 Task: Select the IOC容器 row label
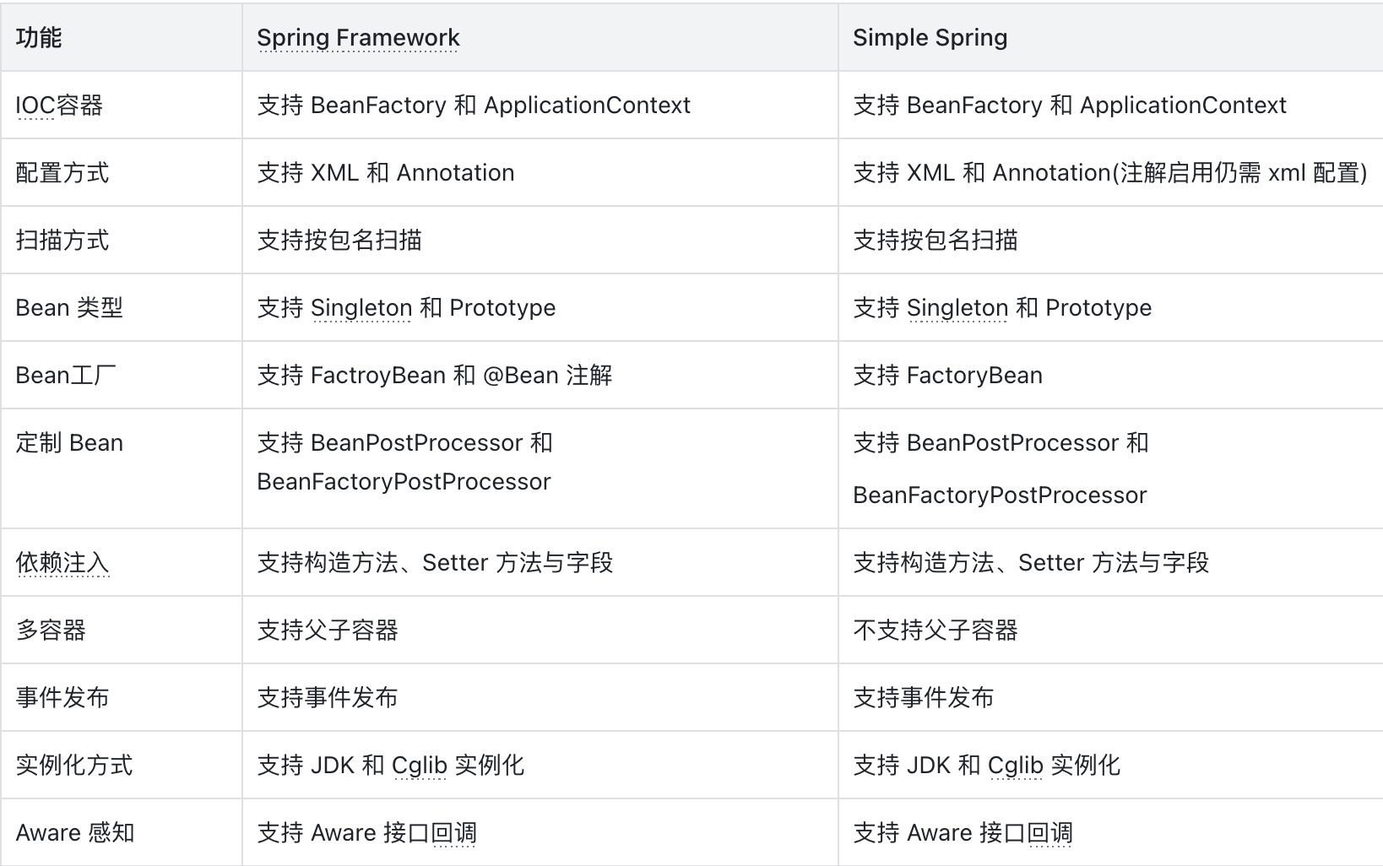point(59,106)
